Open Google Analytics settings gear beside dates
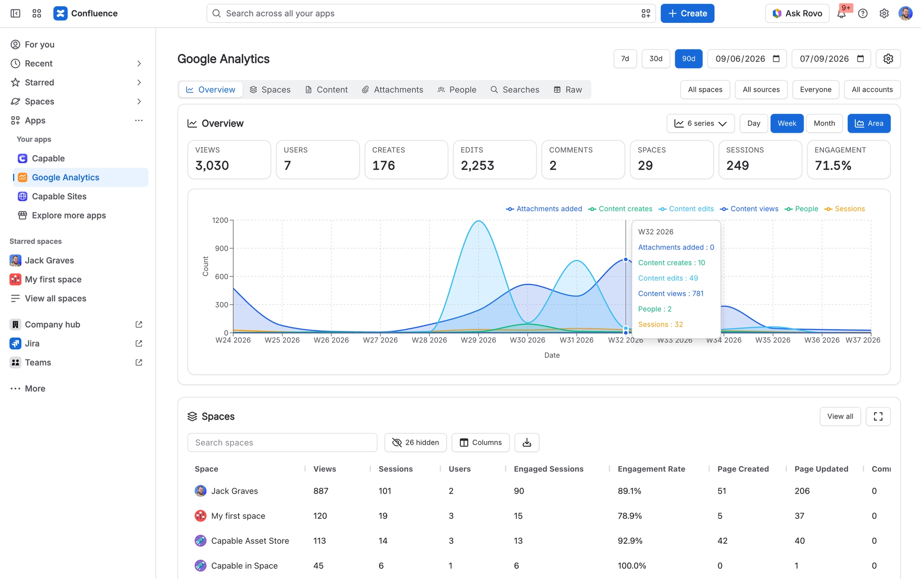This screenshot has width=921, height=579. 888,59
